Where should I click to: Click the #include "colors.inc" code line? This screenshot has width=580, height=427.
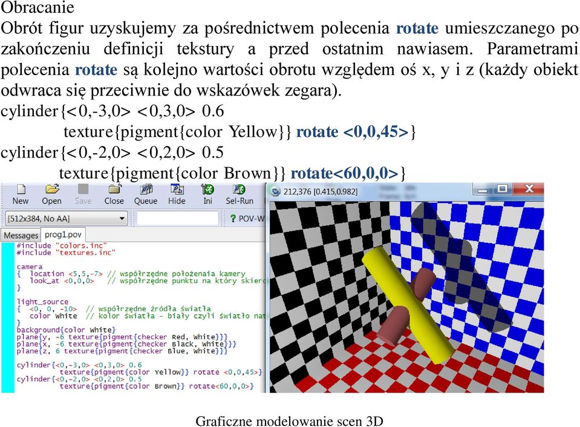(62, 245)
